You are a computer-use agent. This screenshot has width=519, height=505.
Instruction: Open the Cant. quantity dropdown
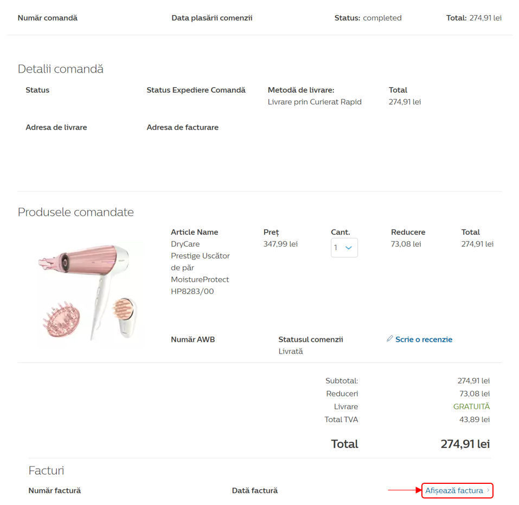pos(344,248)
